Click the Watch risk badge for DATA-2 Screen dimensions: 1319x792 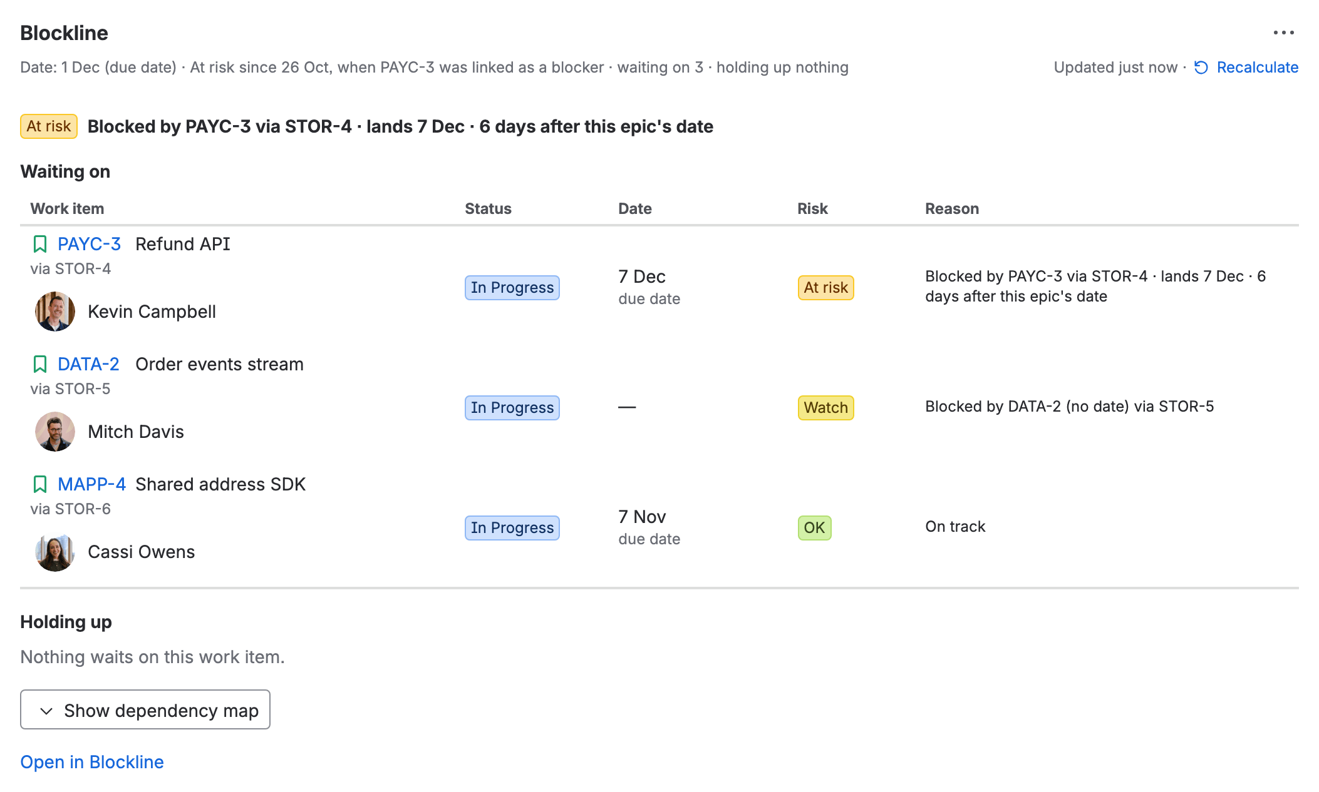click(x=826, y=408)
